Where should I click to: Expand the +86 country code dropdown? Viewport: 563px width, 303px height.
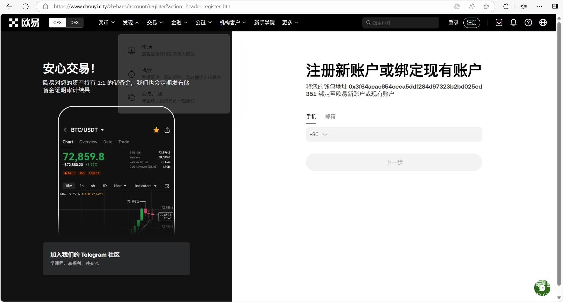point(318,134)
